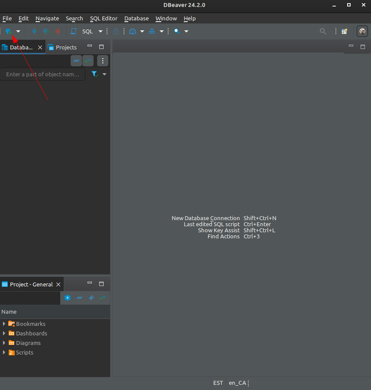
Task: Click the en_CA locale status bar entry
Action: tap(238, 383)
